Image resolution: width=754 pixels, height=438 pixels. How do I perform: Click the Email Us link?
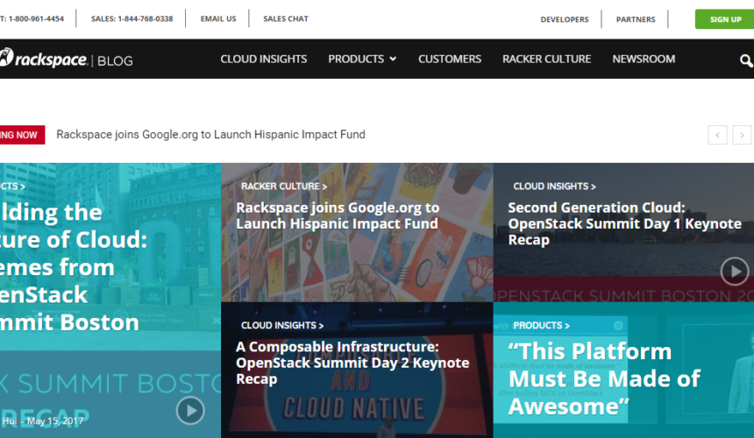point(218,18)
